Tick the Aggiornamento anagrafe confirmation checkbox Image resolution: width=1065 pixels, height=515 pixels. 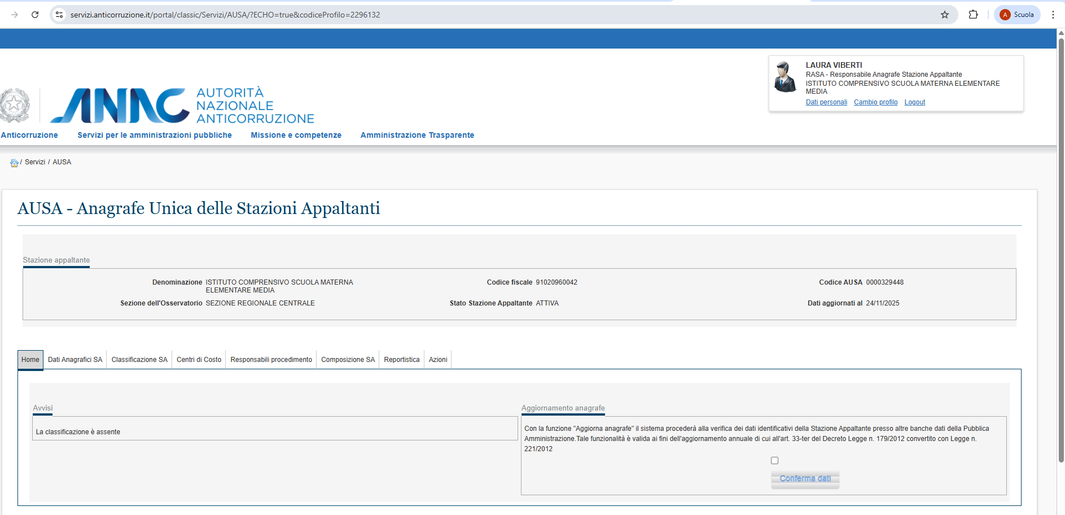coord(774,461)
